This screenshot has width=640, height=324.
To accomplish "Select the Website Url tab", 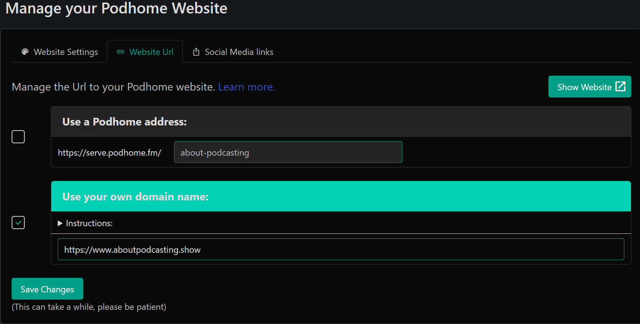I will click(x=145, y=52).
